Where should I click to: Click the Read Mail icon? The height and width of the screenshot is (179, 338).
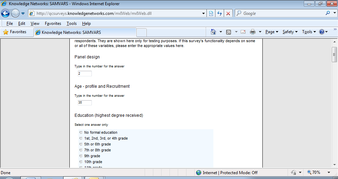(243, 32)
